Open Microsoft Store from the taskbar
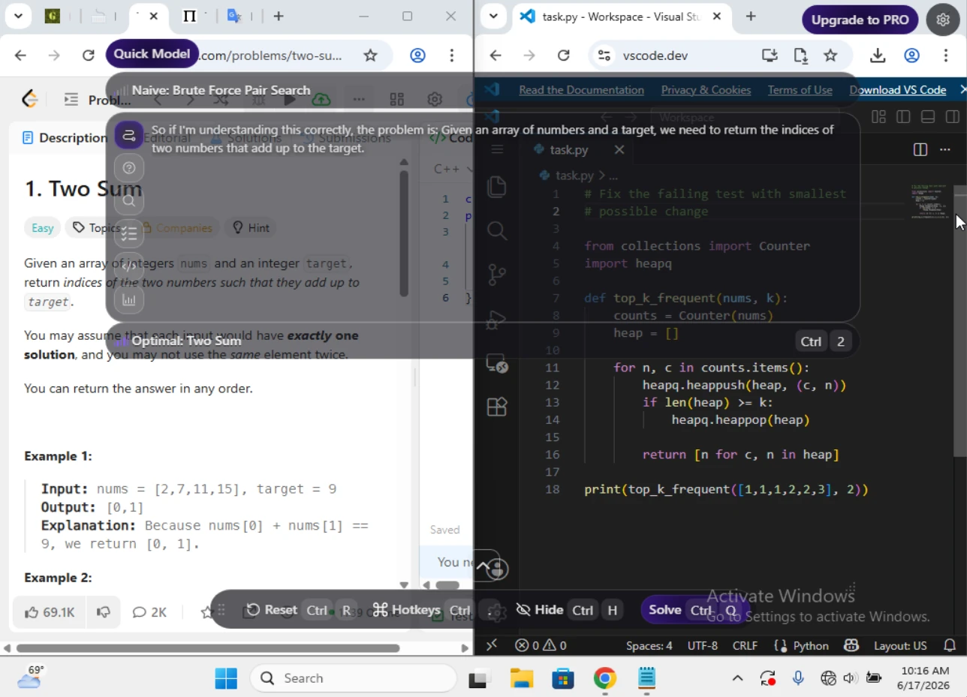The image size is (967, 697). 563,678
